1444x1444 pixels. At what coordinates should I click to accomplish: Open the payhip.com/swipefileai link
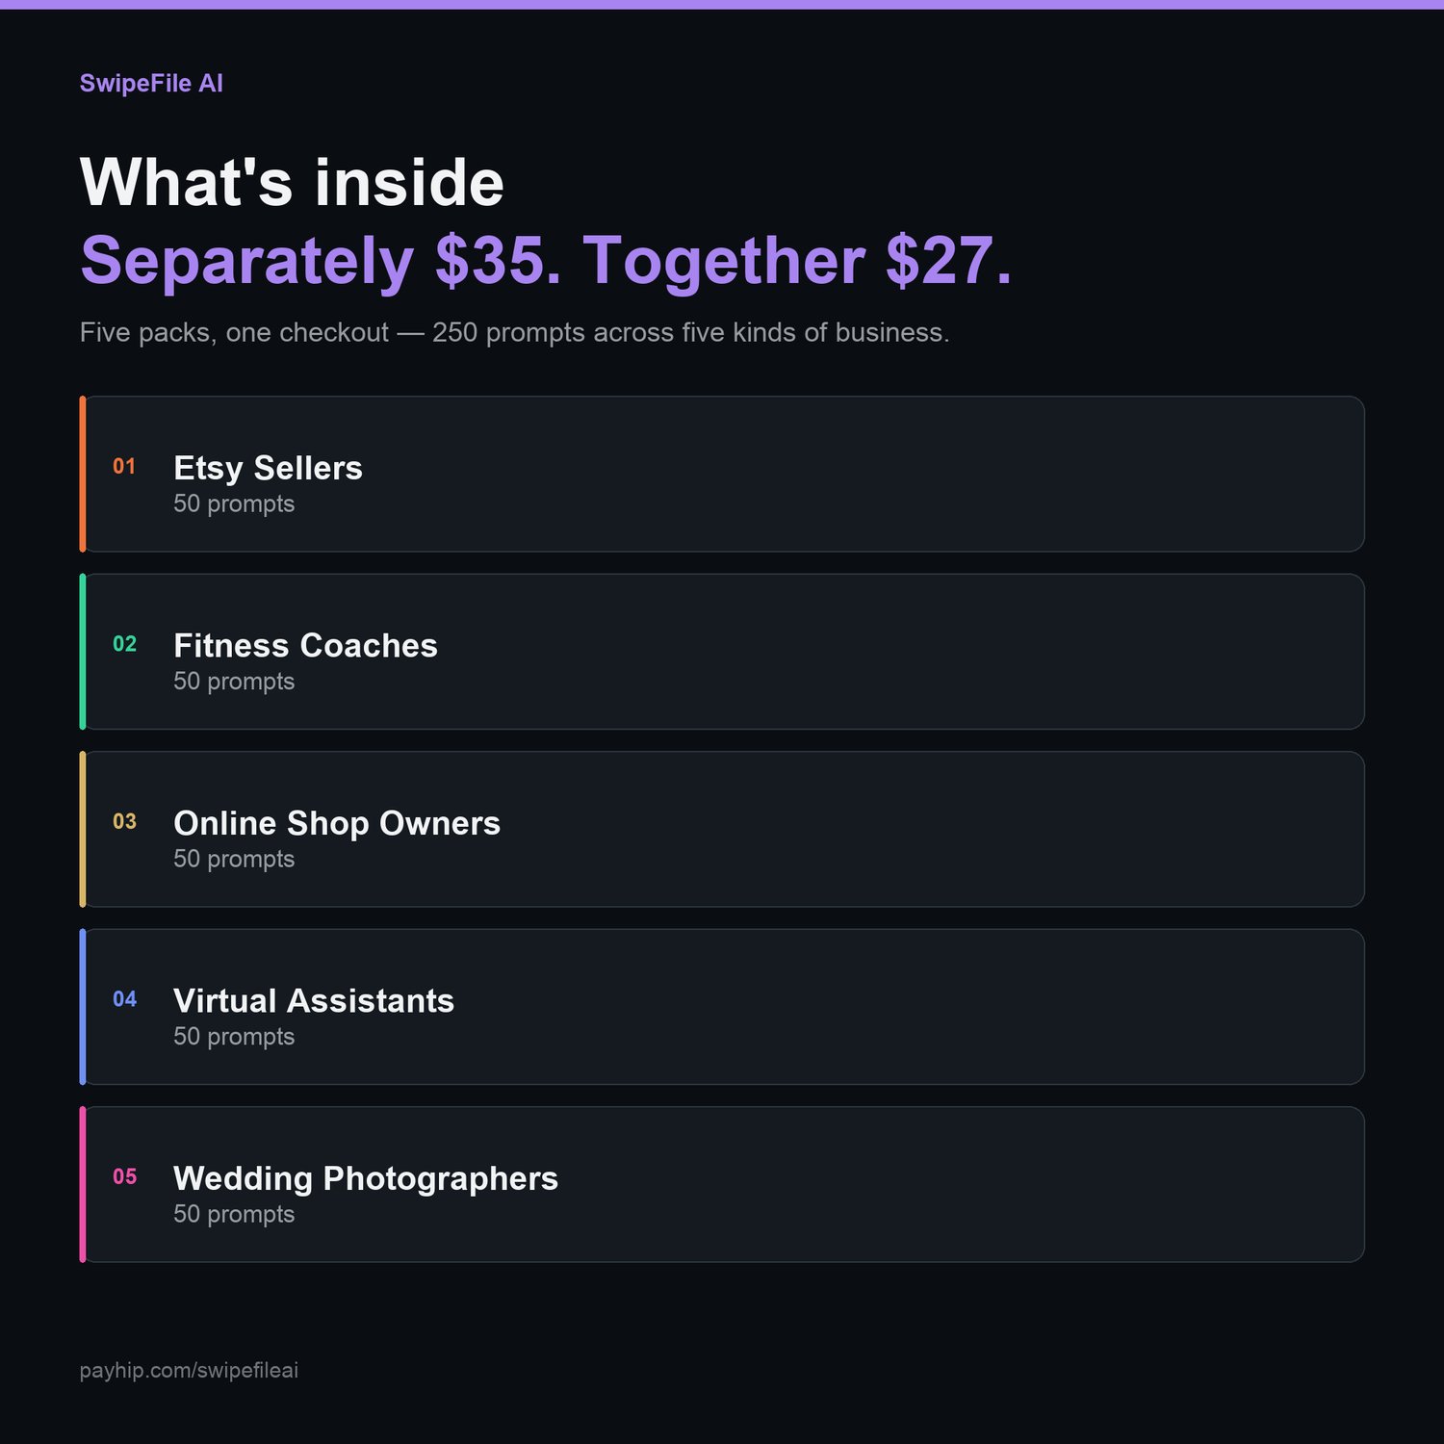tap(189, 1370)
